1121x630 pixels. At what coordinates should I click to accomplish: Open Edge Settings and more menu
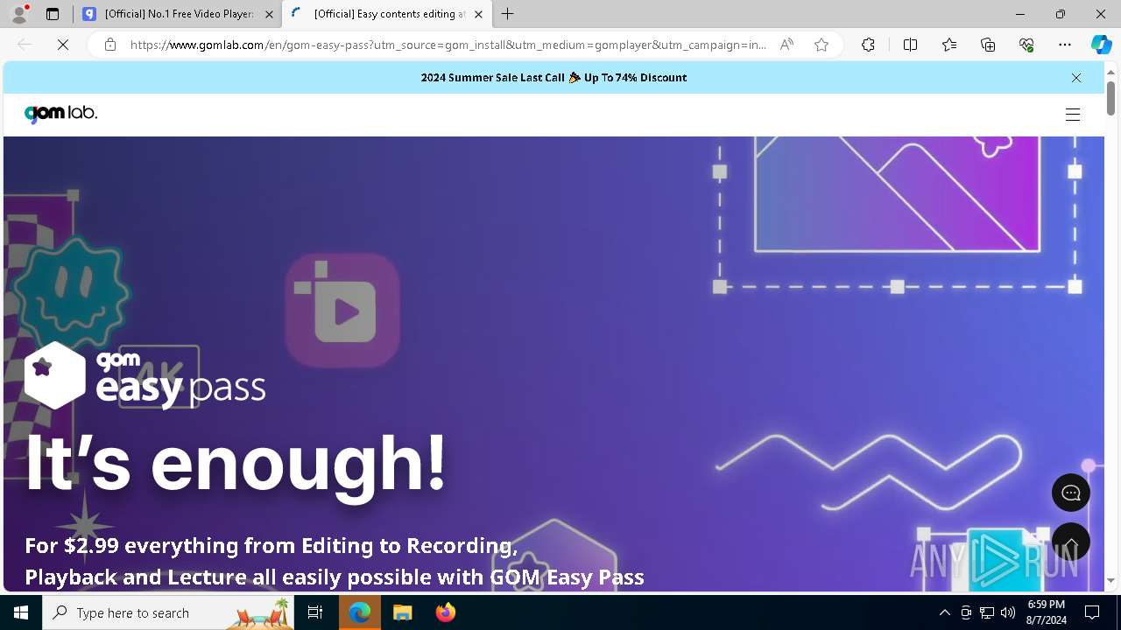pos(1065,45)
